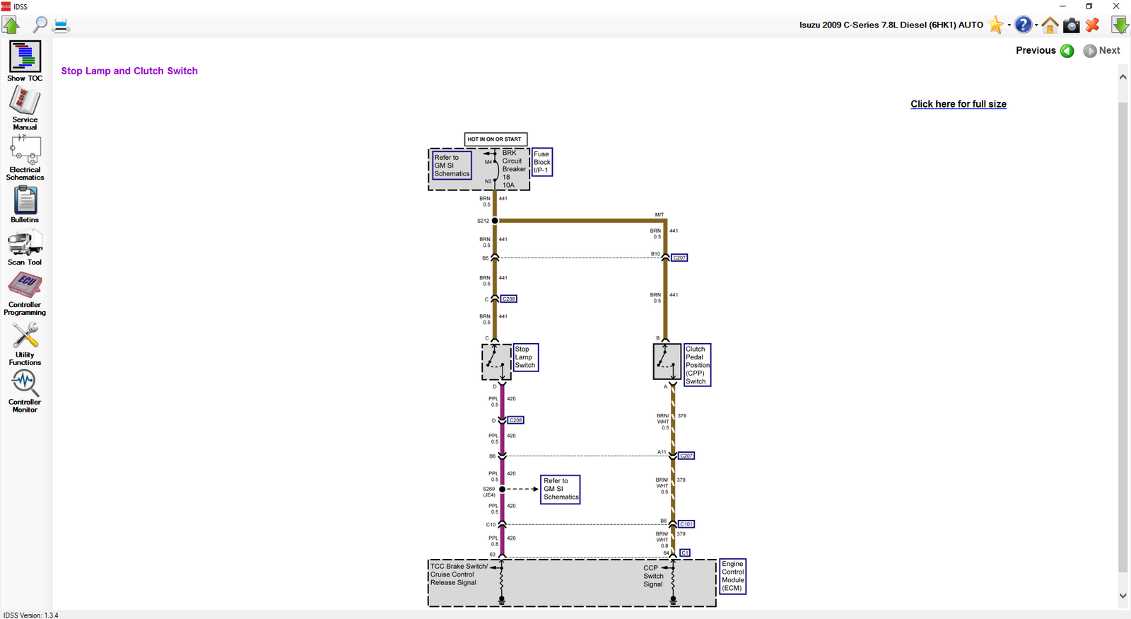Screen dimensions: 1131x619
Task: Open Bulletins section
Action: 25,205
